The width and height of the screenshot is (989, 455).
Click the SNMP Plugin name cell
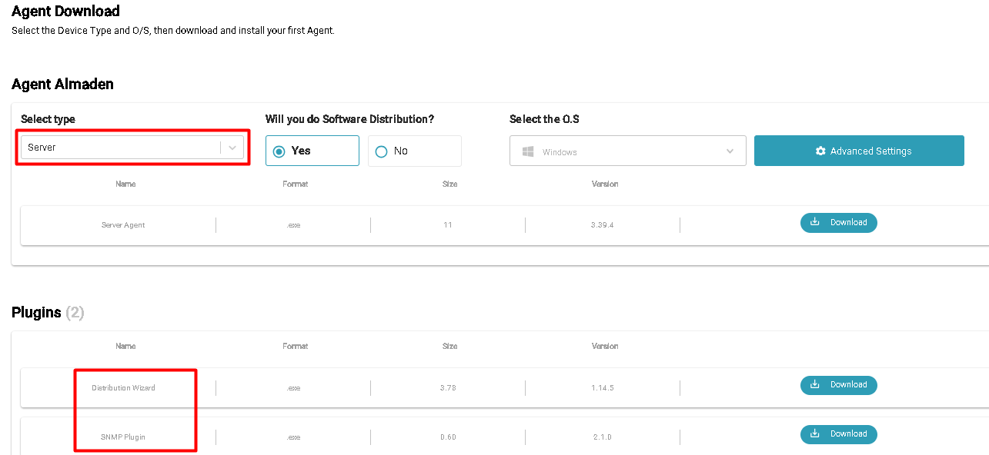(x=123, y=437)
